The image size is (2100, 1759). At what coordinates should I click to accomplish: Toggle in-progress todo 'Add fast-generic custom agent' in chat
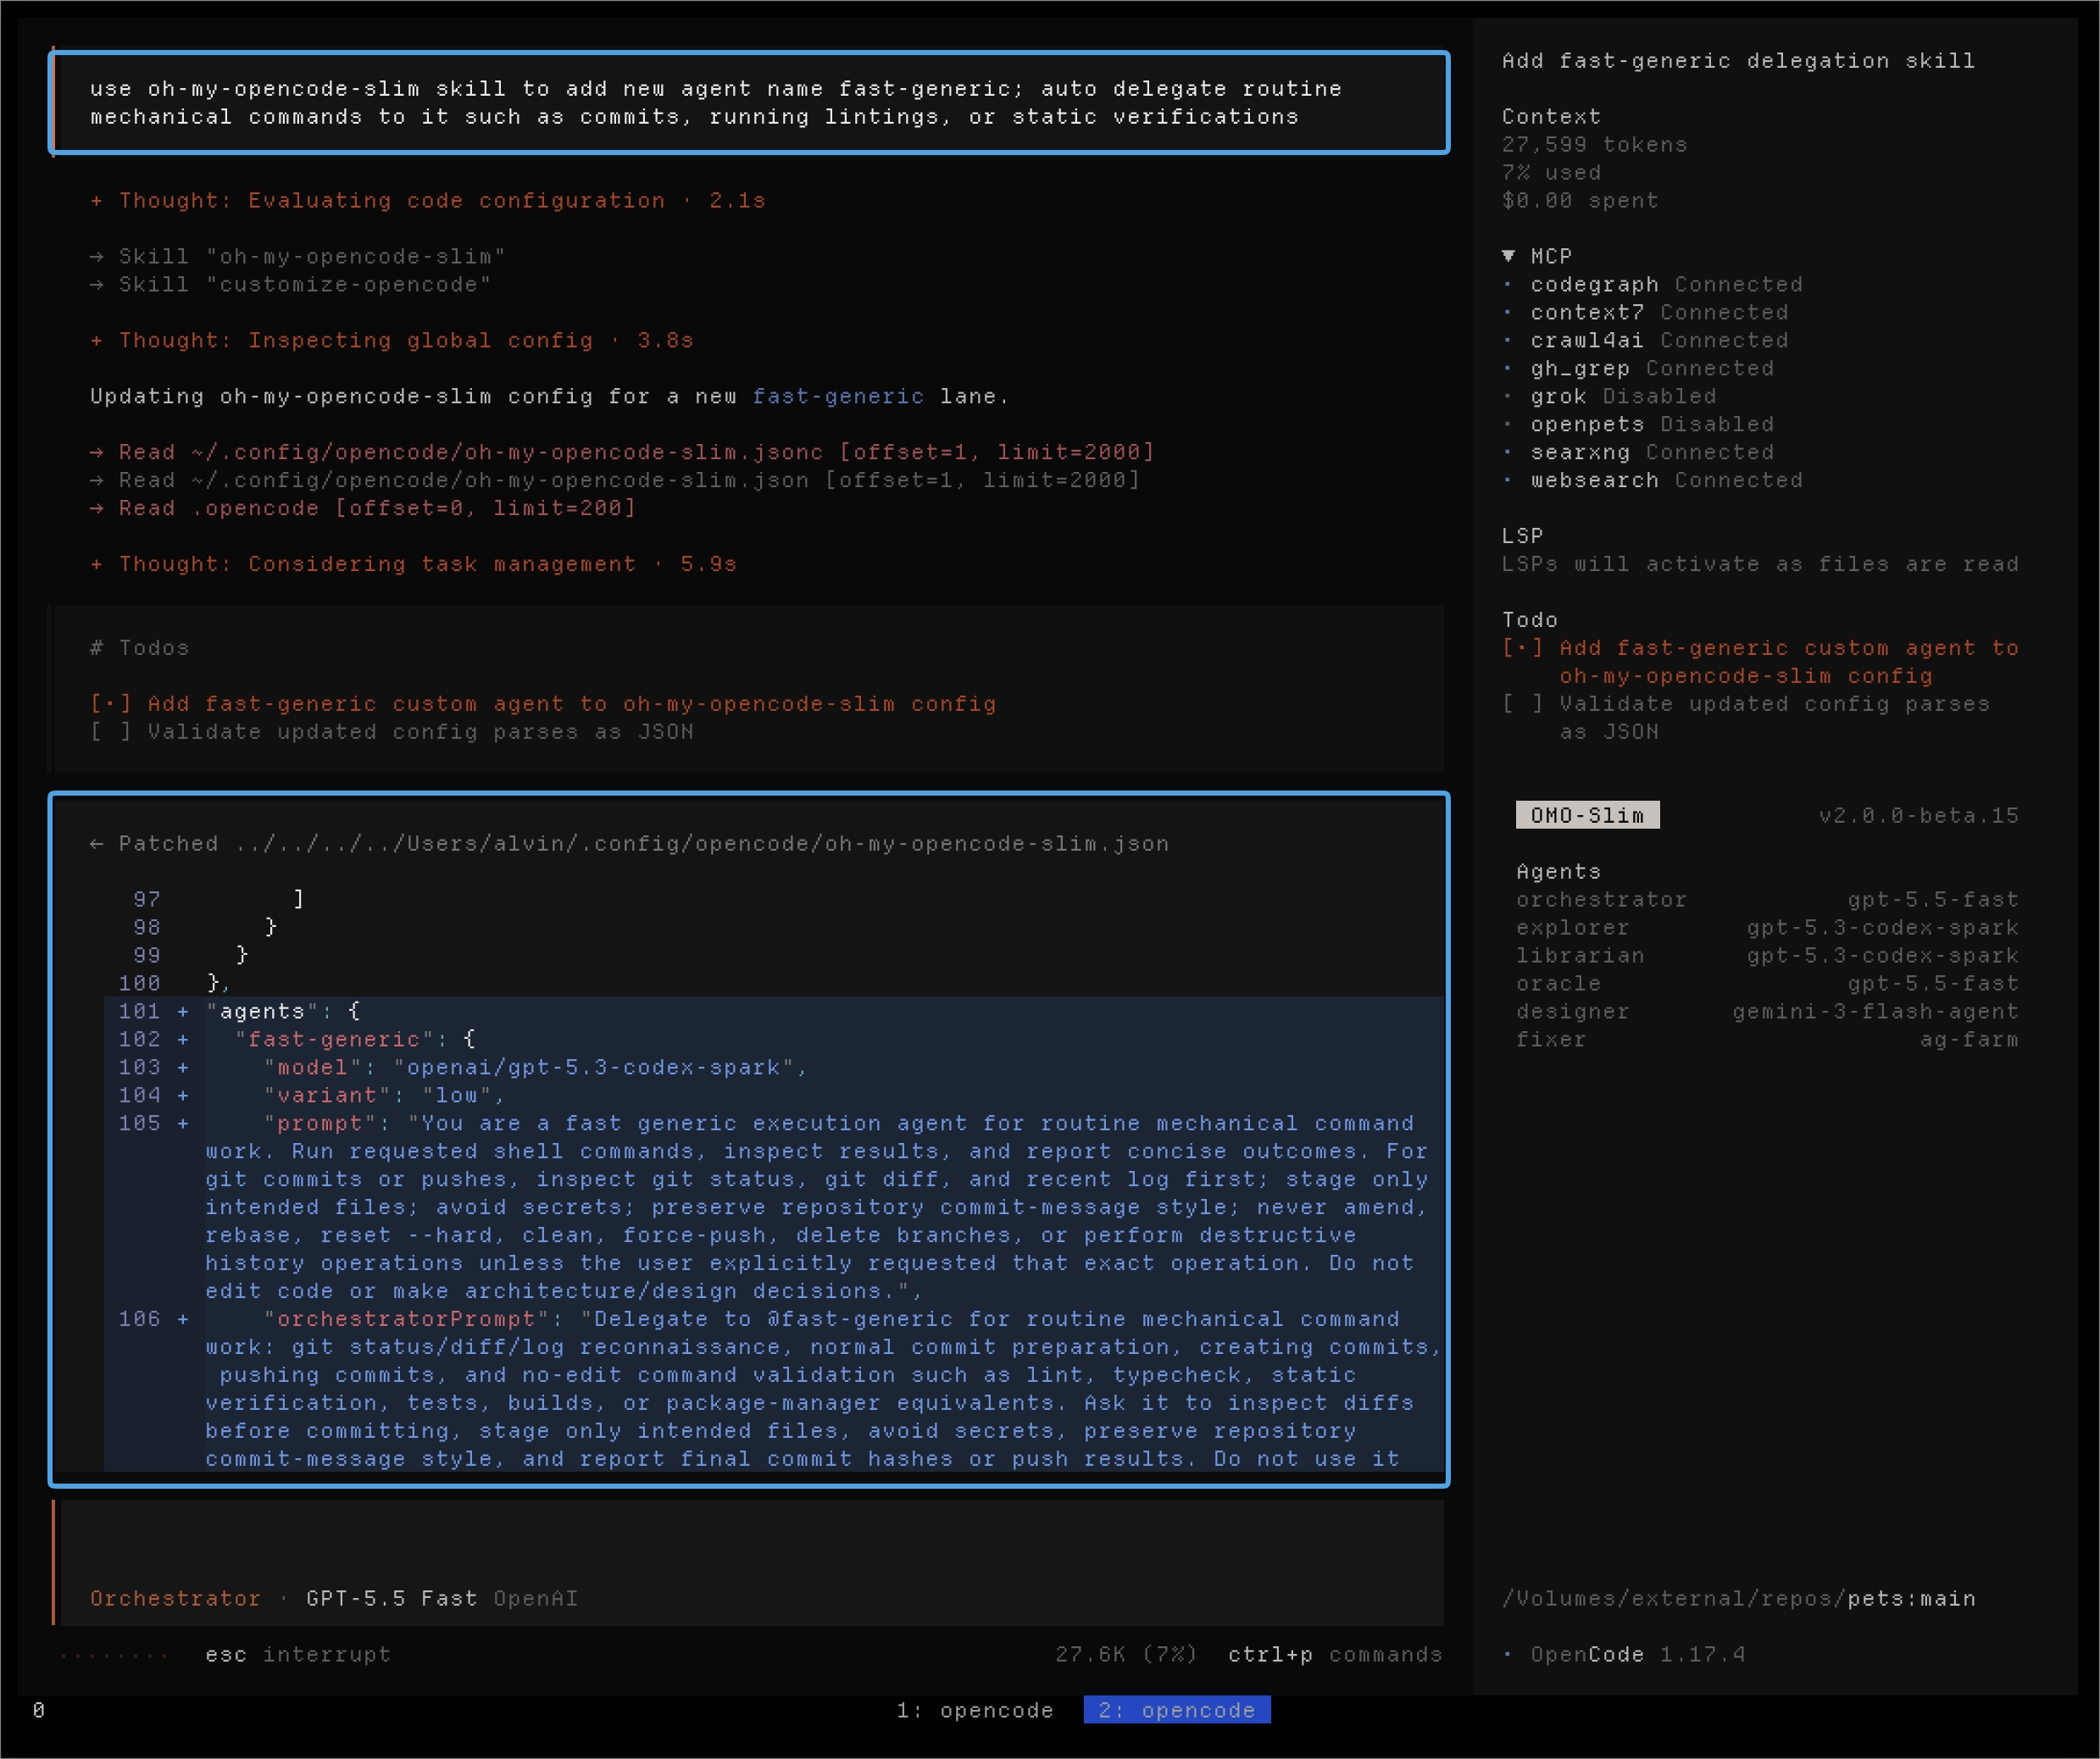point(543,704)
